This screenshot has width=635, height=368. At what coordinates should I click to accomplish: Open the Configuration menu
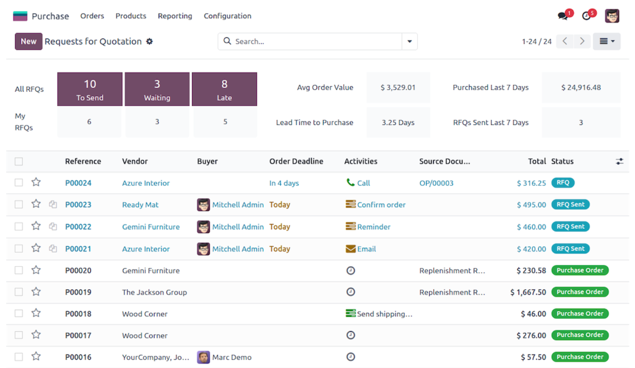227,16
